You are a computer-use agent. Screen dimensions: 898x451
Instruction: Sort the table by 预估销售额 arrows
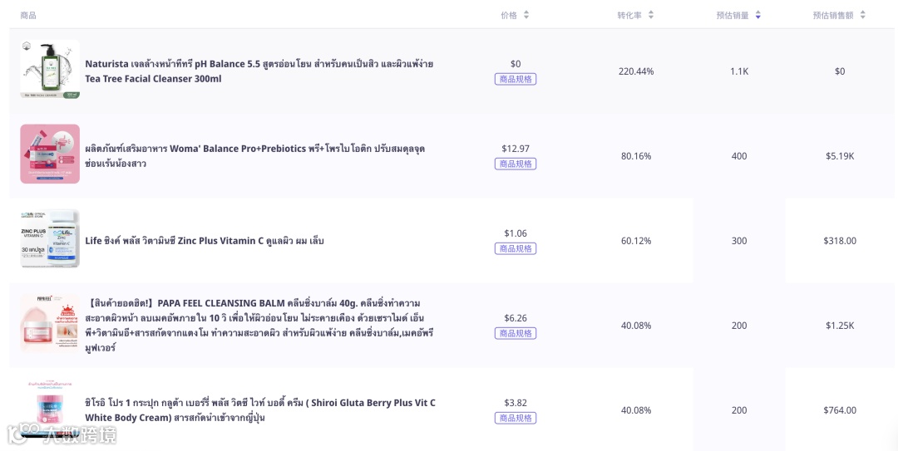pyautogui.click(x=862, y=15)
